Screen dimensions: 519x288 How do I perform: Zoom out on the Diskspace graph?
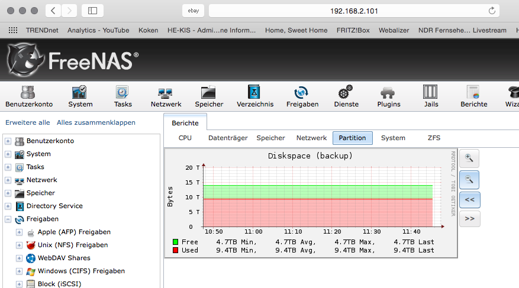coord(469,180)
